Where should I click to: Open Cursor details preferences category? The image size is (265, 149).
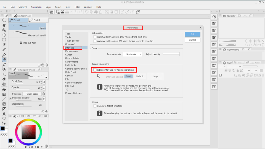[72, 58]
